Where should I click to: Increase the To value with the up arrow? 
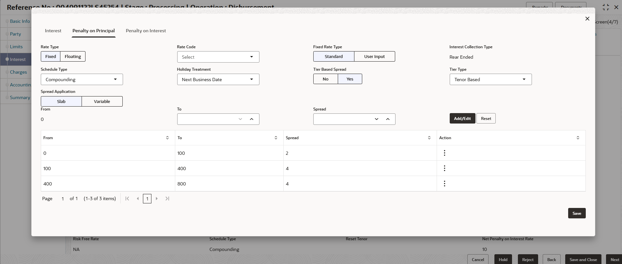click(252, 119)
